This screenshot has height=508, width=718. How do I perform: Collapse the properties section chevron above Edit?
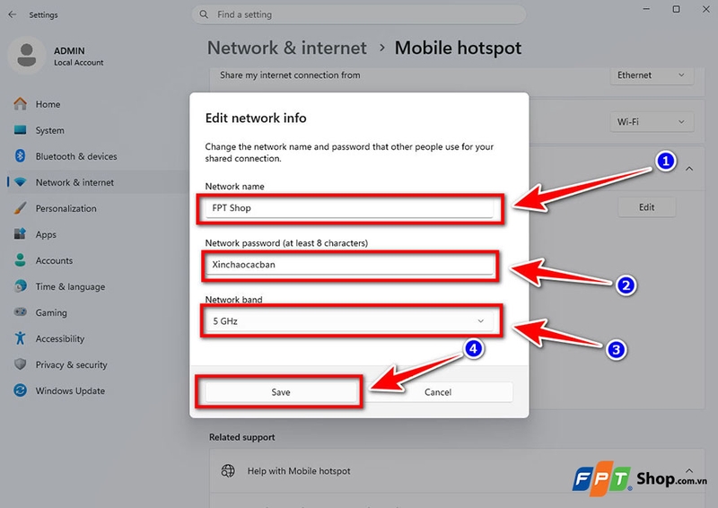(x=689, y=169)
